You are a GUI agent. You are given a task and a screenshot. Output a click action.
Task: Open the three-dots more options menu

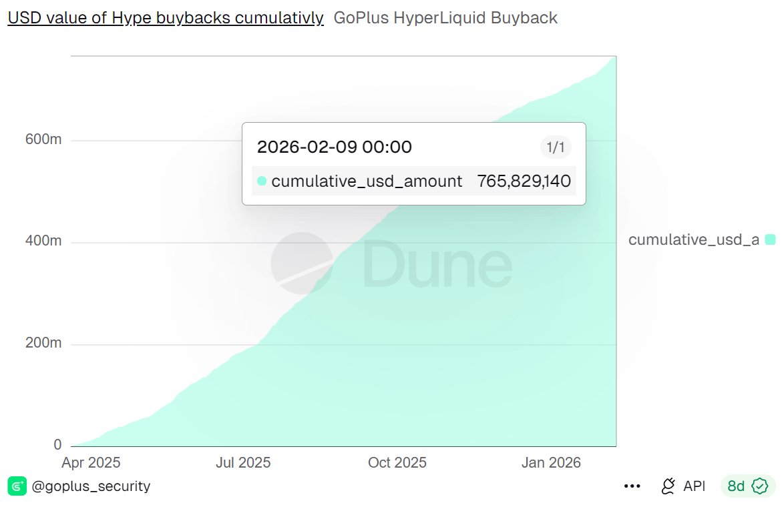[632, 486]
